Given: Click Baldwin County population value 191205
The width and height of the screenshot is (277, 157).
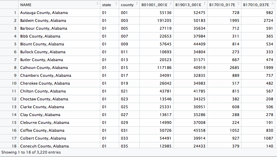Looking at the screenshot, I should [x=164, y=20].
